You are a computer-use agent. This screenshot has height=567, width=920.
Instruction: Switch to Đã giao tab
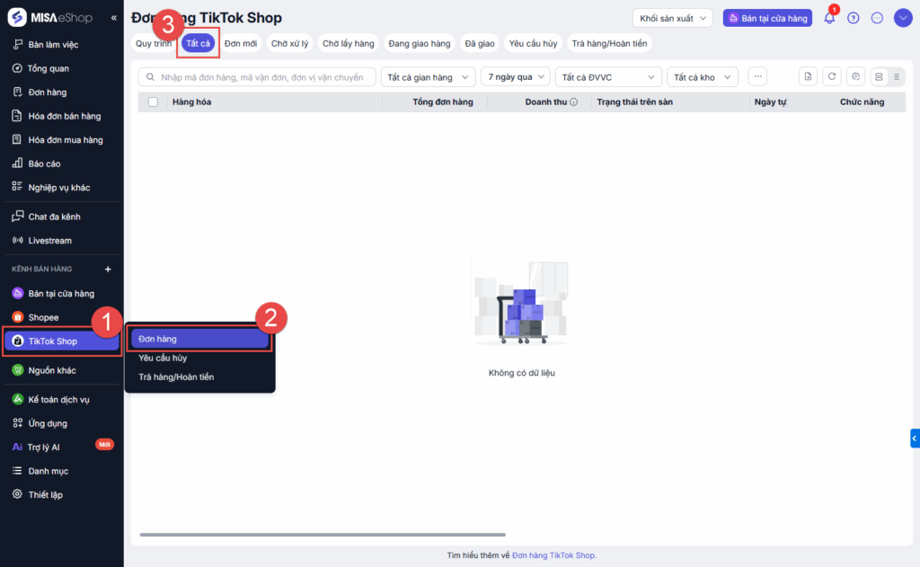[x=480, y=43]
